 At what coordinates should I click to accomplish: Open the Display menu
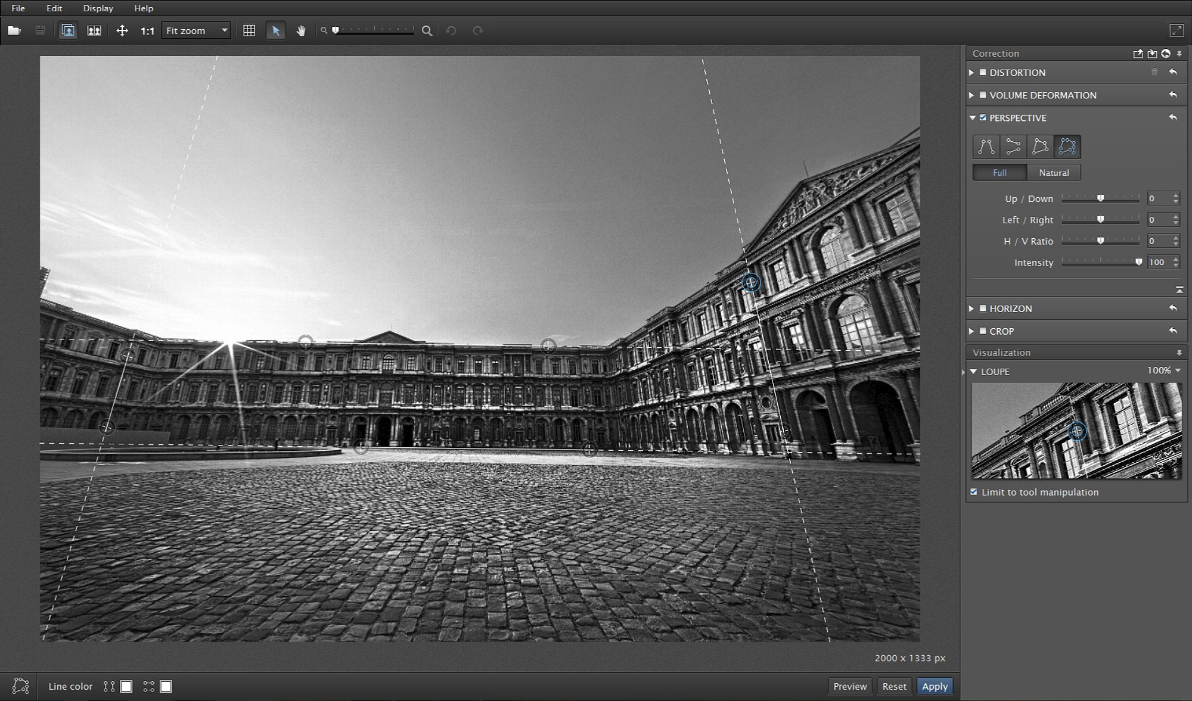[x=98, y=8]
